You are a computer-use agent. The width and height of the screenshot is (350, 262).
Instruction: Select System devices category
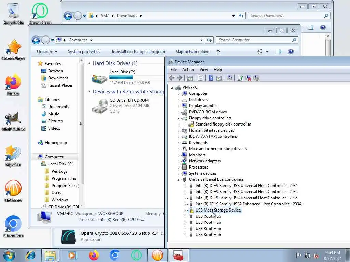202,173
